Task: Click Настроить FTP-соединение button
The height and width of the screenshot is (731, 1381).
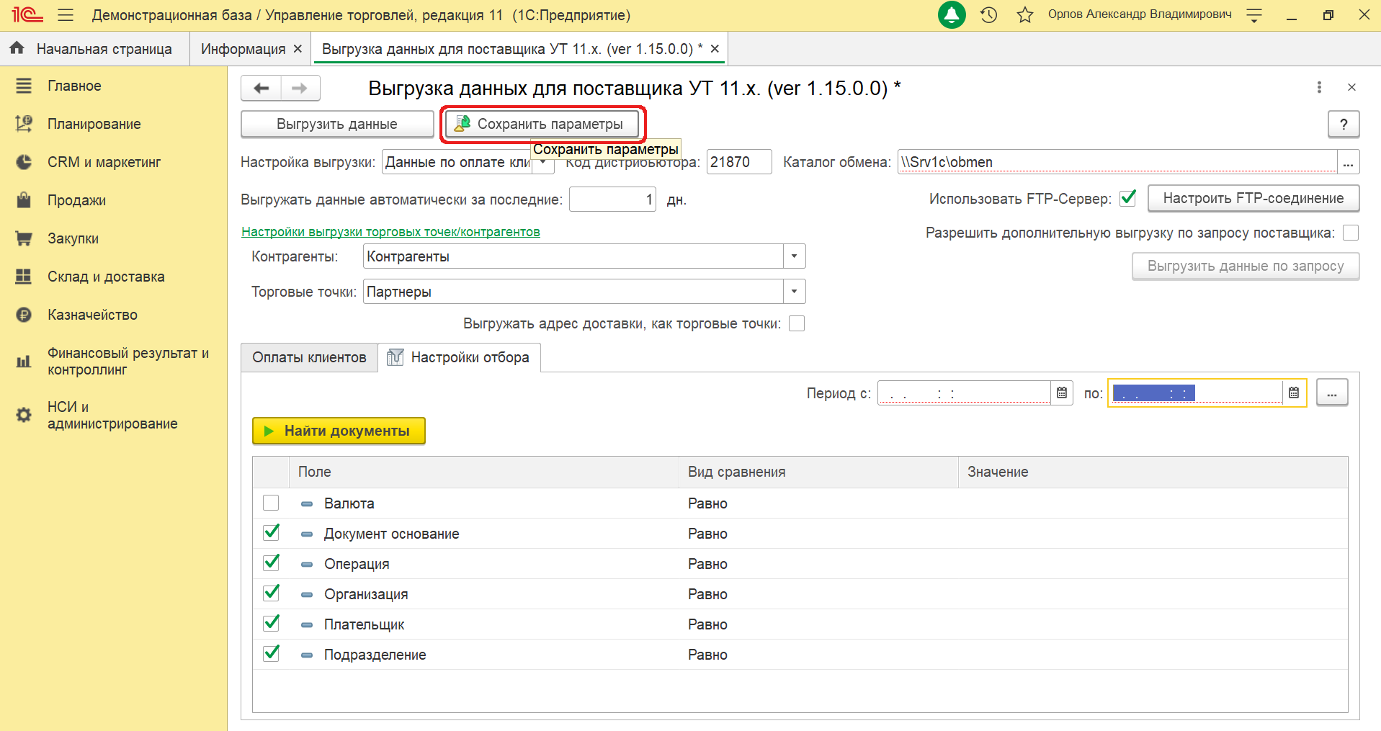Action: [x=1253, y=198]
